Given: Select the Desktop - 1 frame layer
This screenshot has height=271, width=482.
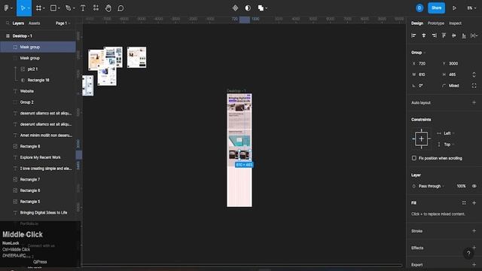Looking at the screenshot, I should point(38,36).
